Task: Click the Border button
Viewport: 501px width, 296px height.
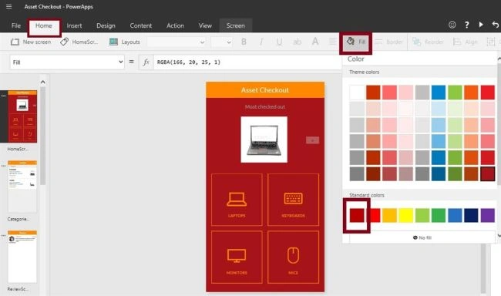Action: (x=388, y=42)
